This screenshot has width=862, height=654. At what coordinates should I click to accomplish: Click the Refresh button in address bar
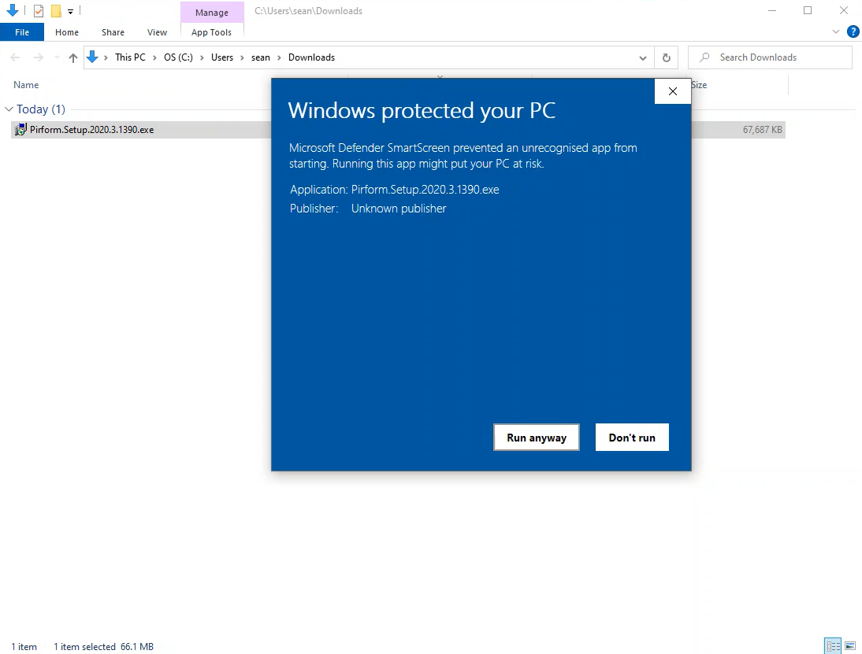click(666, 57)
